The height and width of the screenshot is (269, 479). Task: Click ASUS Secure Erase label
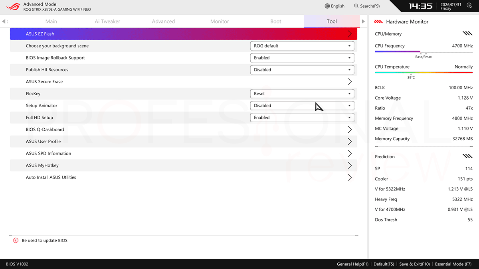(x=44, y=82)
